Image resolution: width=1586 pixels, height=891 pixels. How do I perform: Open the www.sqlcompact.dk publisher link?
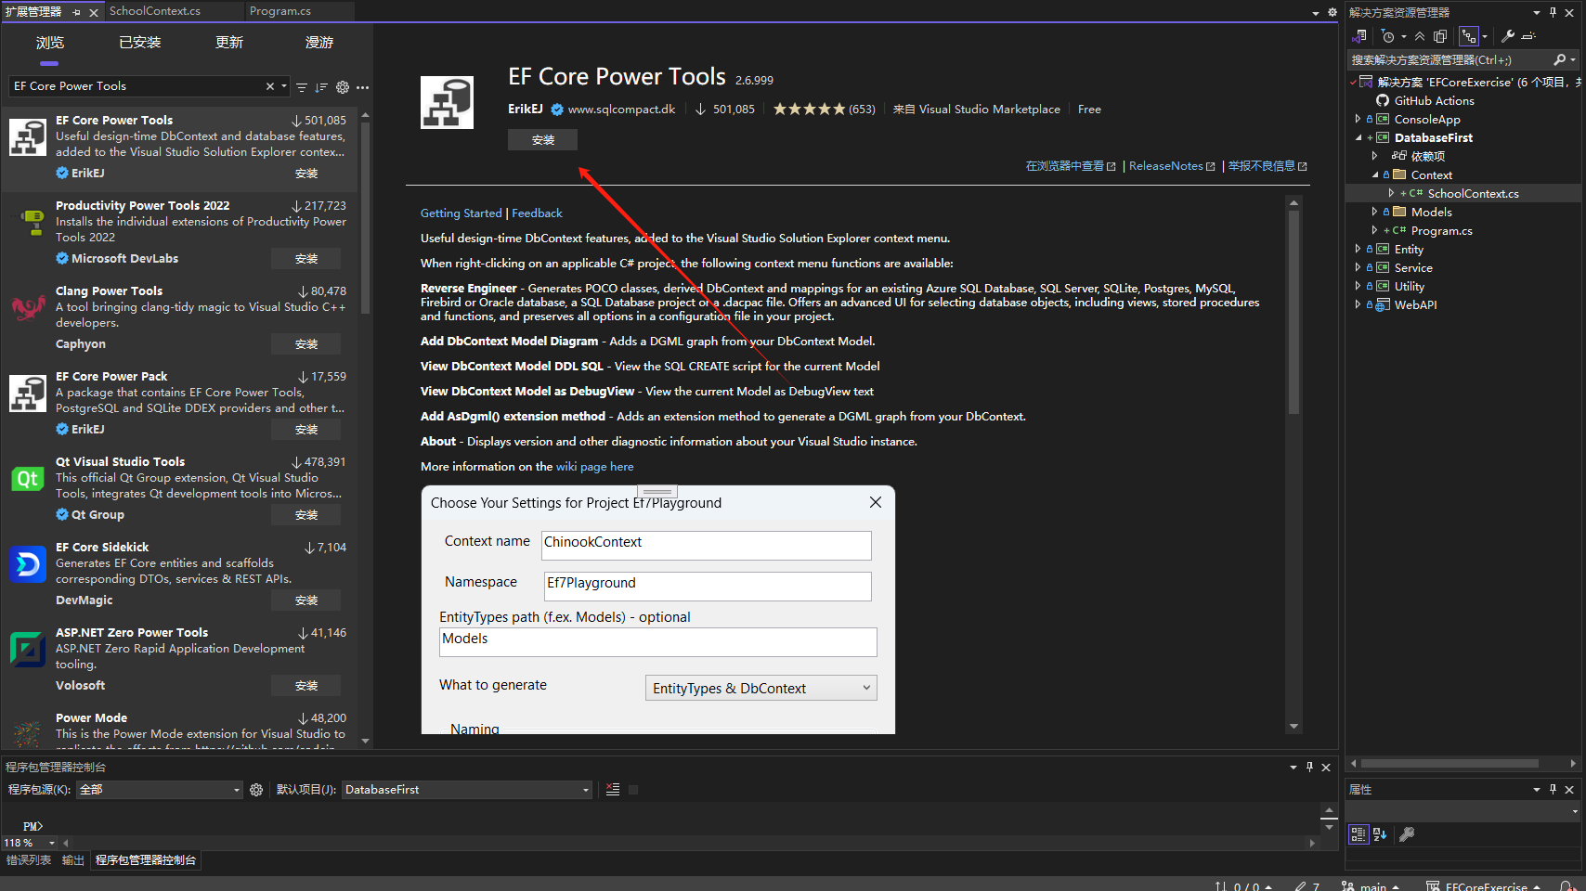[x=621, y=110]
